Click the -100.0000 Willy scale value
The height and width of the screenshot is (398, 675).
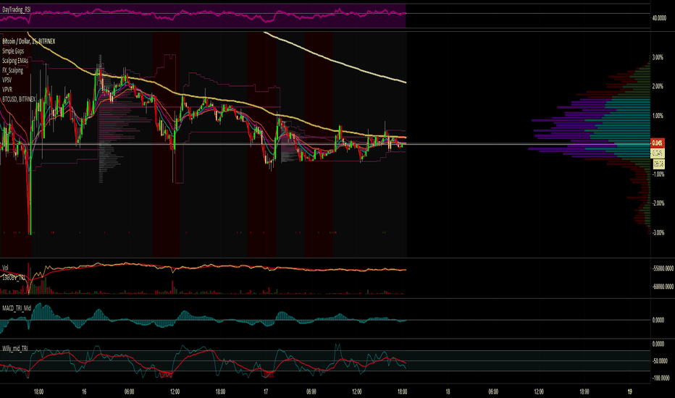661,378
